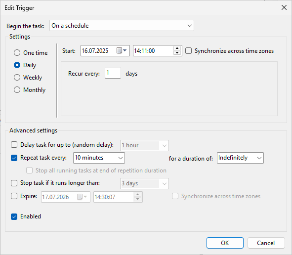Screen dimensions: 292x255
Task: Increase Start time with up spinner arrow
Action: [177, 48]
